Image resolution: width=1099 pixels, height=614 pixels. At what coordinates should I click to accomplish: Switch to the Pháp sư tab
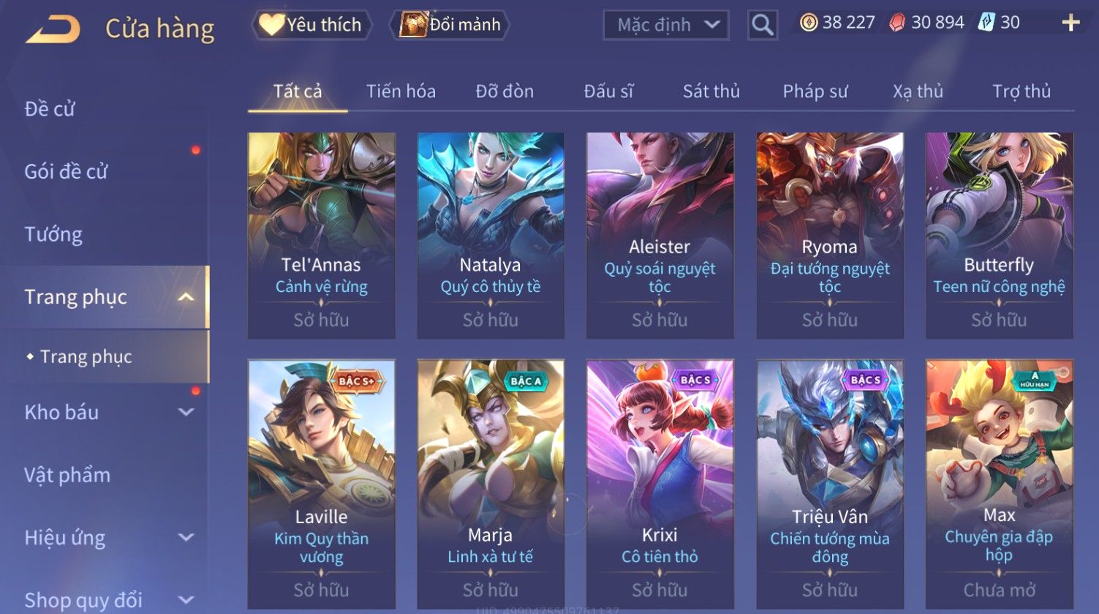pos(815,91)
